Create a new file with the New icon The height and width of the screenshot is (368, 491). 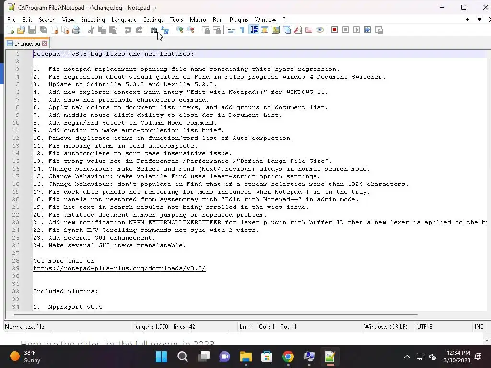click(11, 30)
